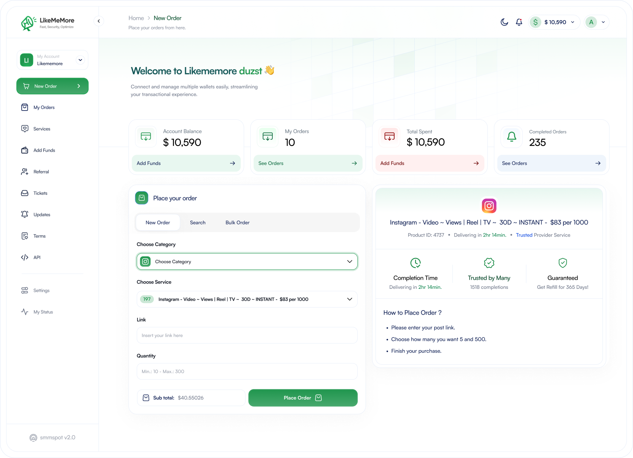Switch to the Search tab

pos(198,223)
